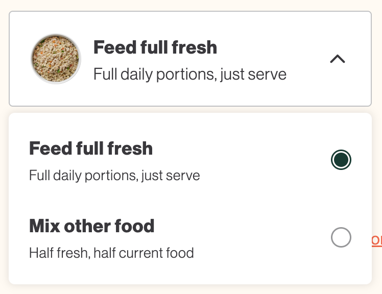Close the options list via the caret icon

click(338, 59)
